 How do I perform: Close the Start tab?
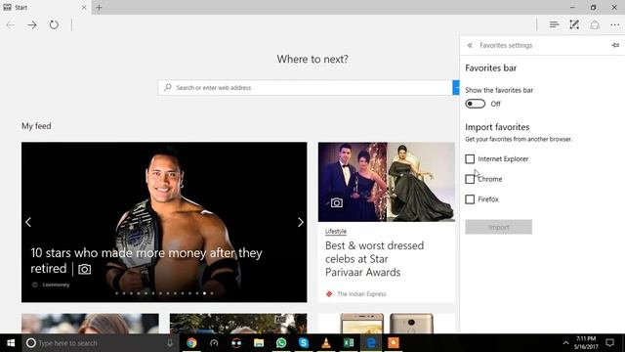[x=84, y=7]
